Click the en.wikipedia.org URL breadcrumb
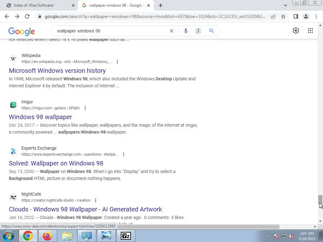 click(67, 62)
